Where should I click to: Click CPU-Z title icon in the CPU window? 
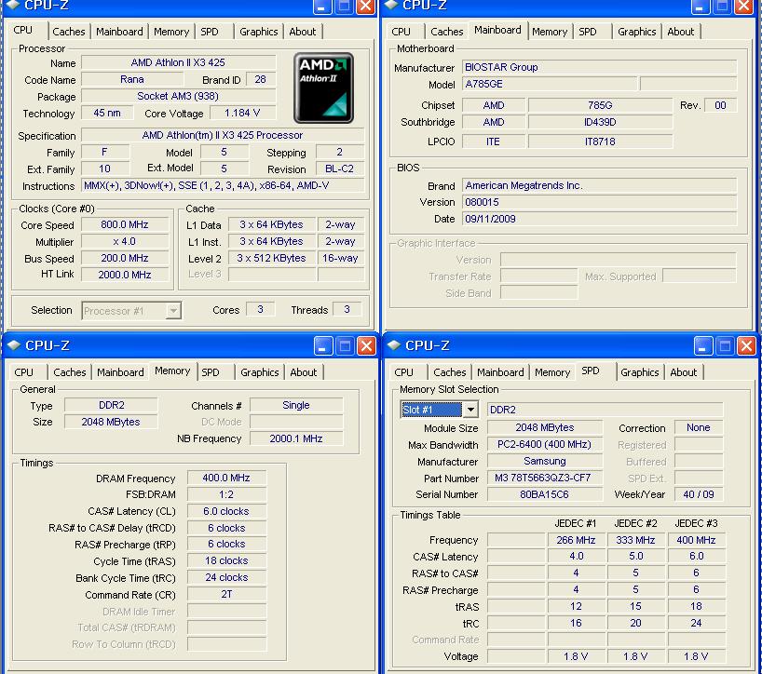[x=13, y=5]
